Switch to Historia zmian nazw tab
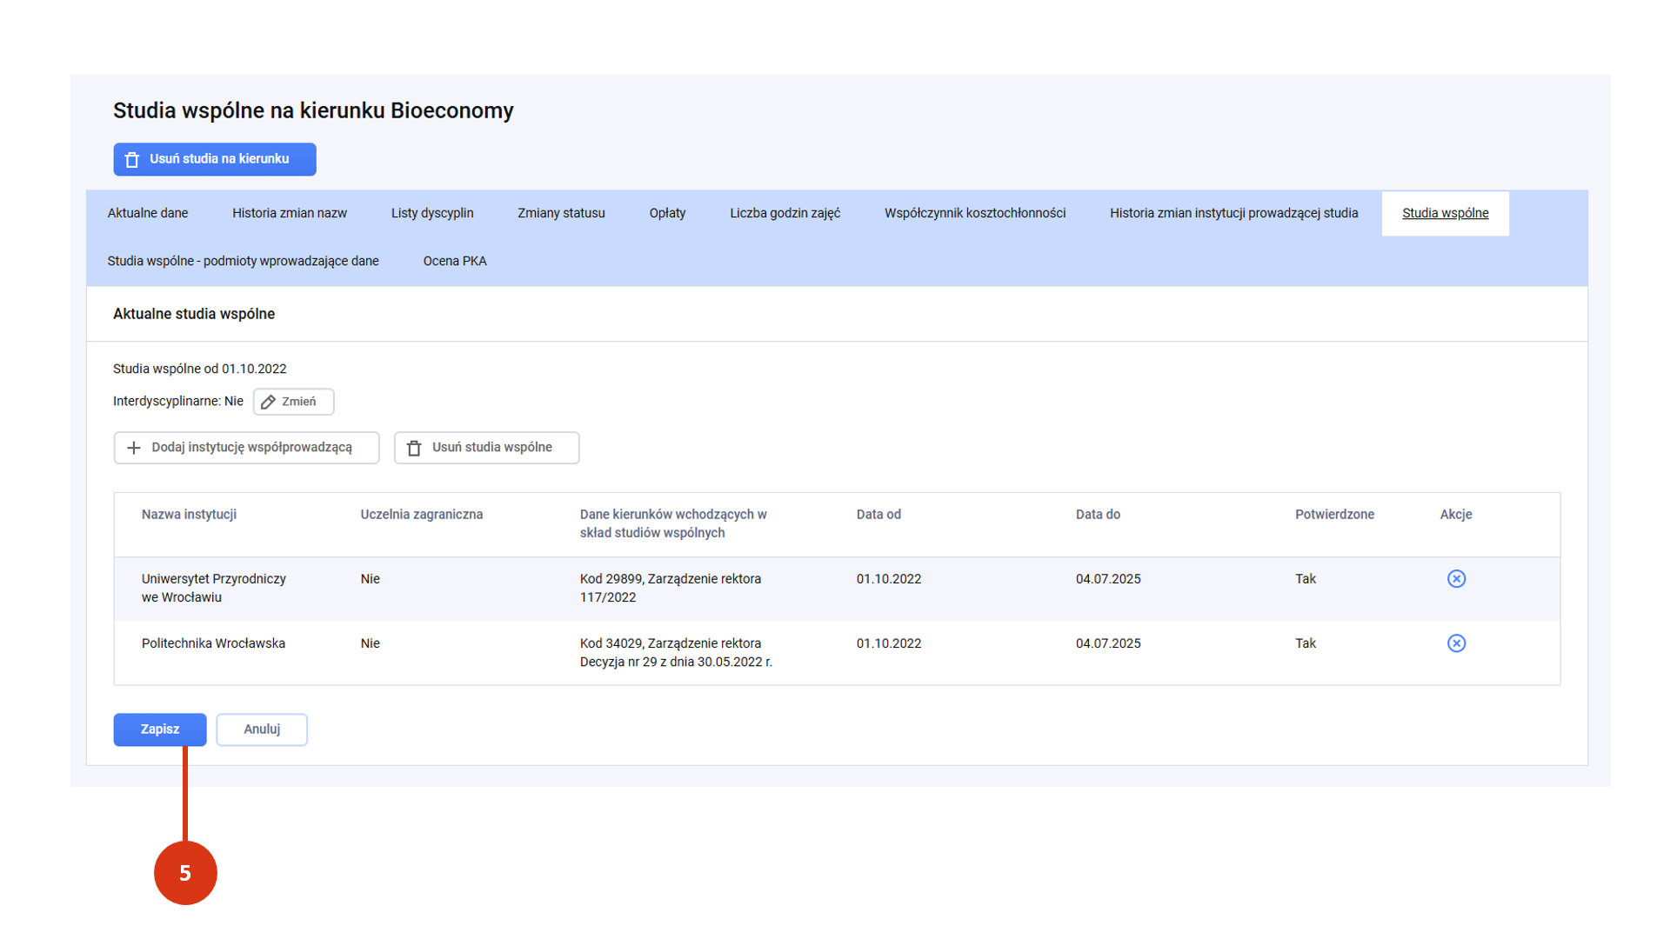 [290, 213]
